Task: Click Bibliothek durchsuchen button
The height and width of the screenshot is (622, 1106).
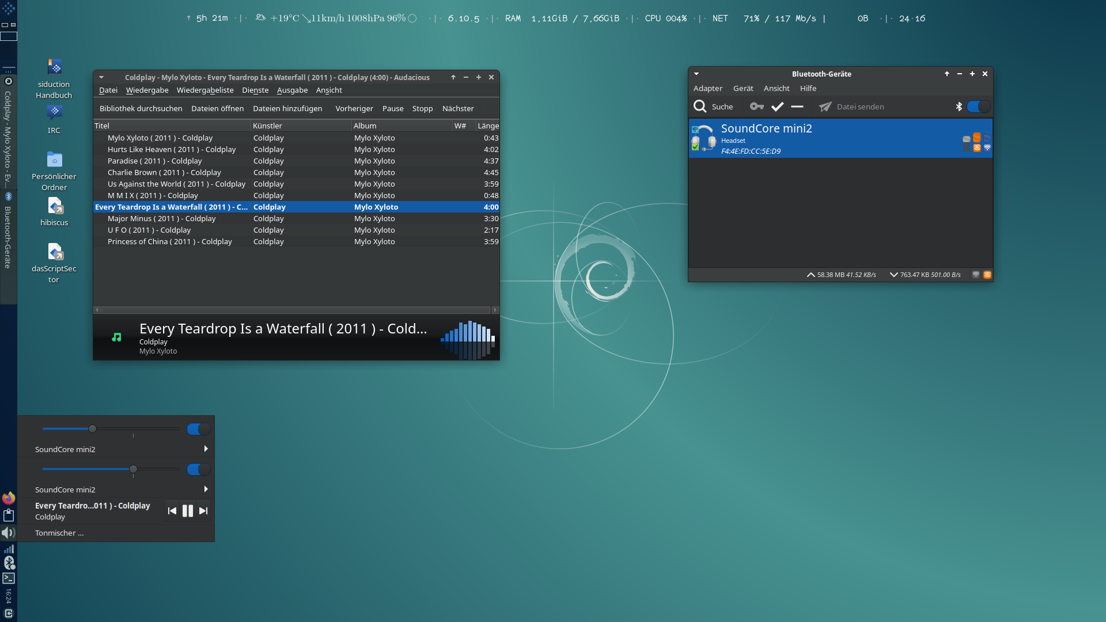Action: coord(141,108)
